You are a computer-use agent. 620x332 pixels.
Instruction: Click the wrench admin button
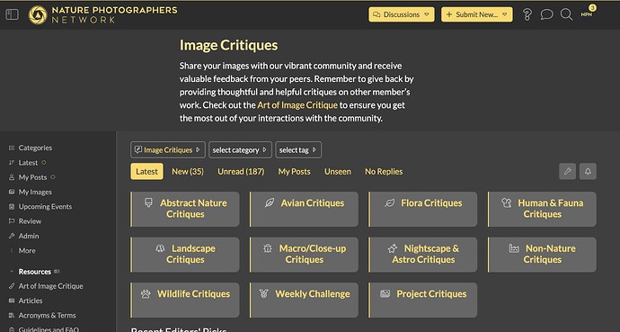click(x=567, y=171)
